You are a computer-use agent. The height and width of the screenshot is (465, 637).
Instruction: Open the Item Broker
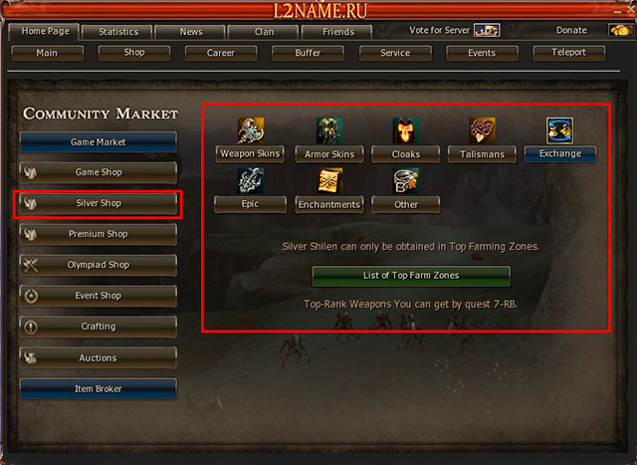[98, 389]
